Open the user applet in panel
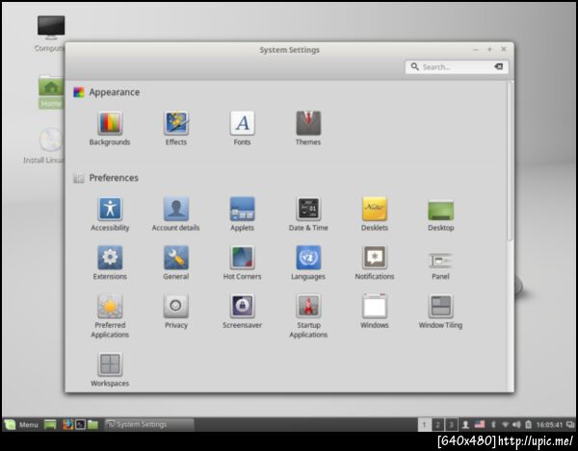 (465, 425)
